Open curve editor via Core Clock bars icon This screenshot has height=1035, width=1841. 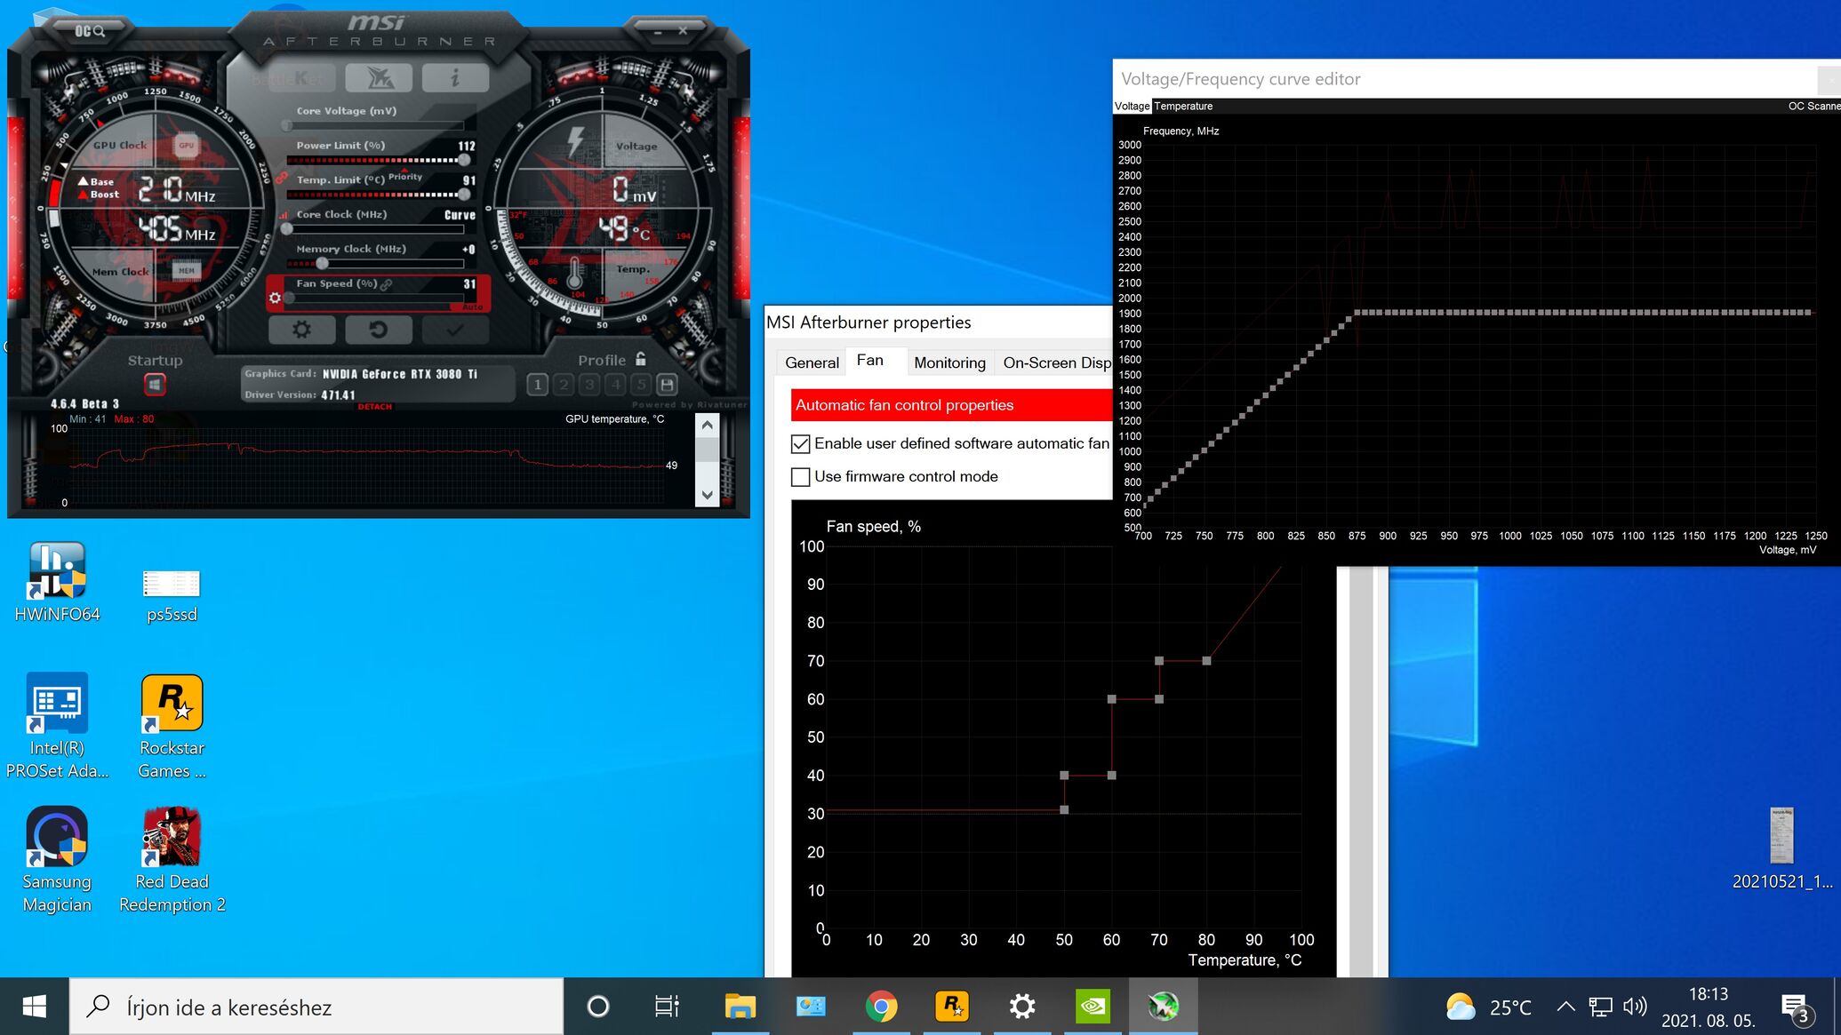coord(284,215)
